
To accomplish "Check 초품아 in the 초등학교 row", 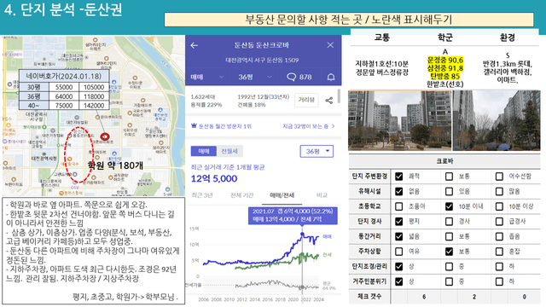I will click(x=398, y=206).
